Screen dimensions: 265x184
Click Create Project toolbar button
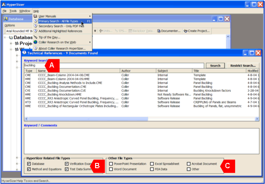click(197, 31)
